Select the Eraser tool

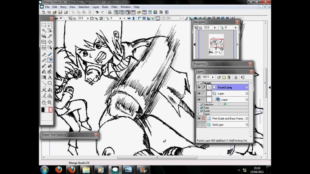click(x=50, y=60)
